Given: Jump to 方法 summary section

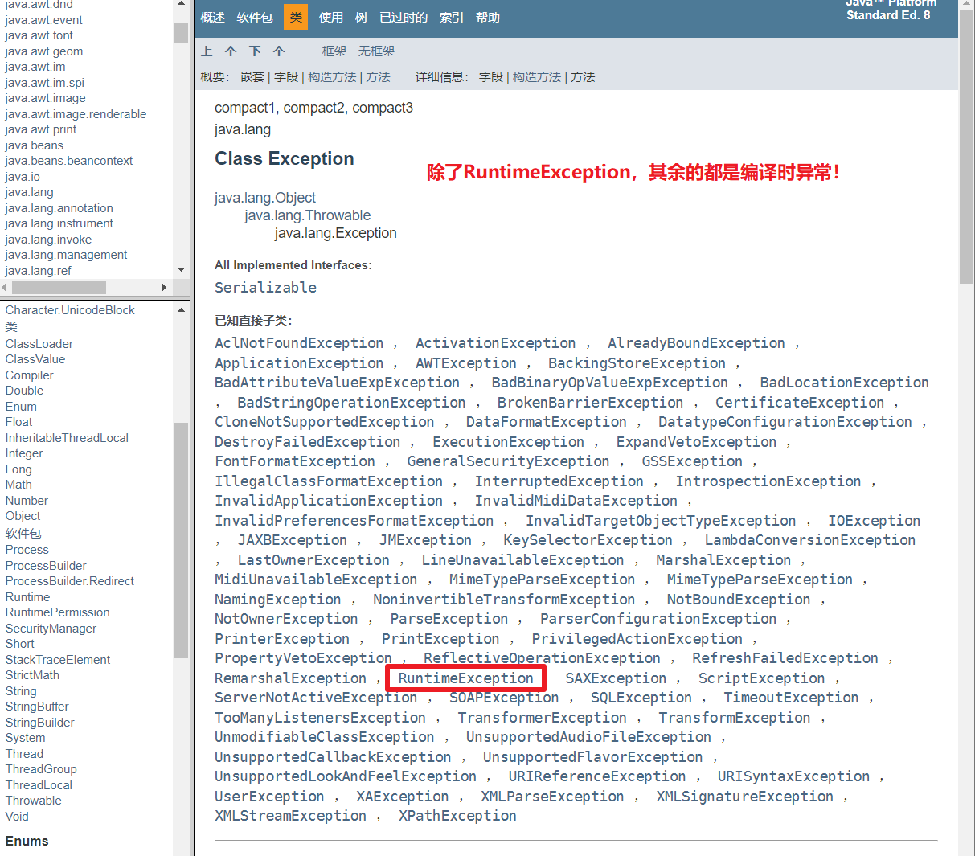Looking at the screenshot, I should click(379, 77).
